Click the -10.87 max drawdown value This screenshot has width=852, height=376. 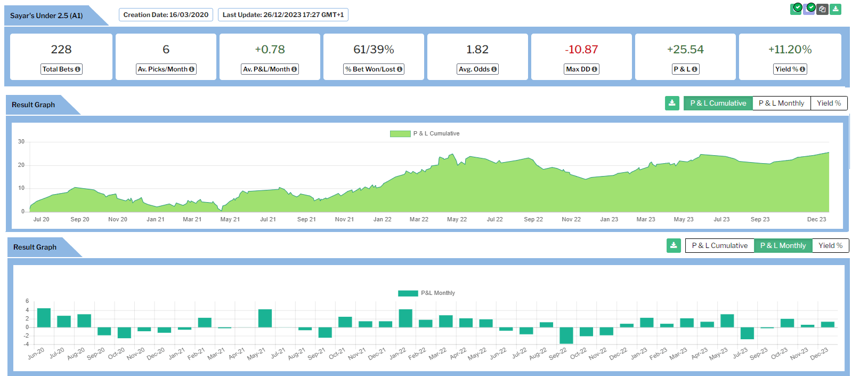pos(581,50)
